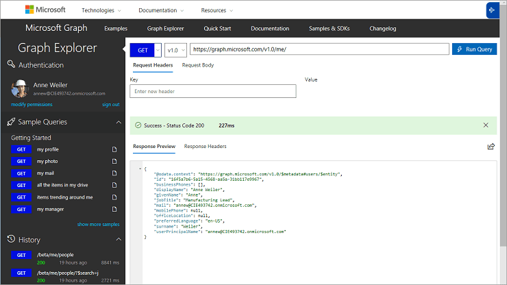Open docs icon for my mail query
Screen dimensions: 507x285
tap(114, 173)
